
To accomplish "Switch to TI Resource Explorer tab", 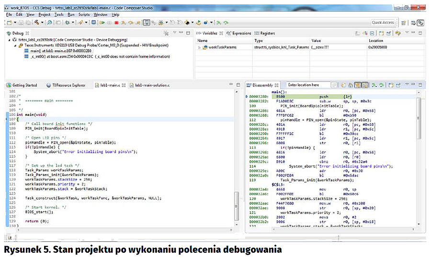I will 68,85.
